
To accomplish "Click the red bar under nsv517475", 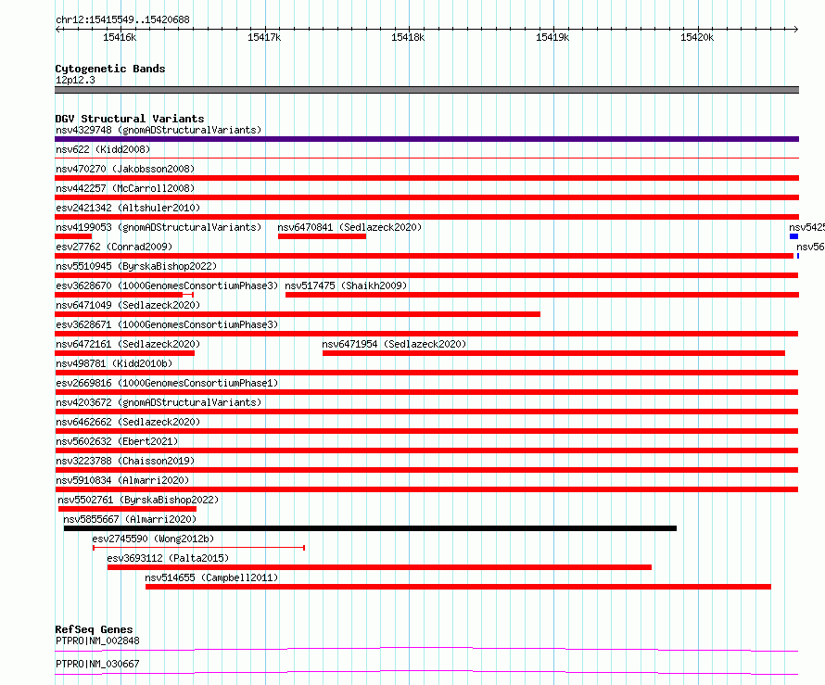I will [x=542, y=295].
